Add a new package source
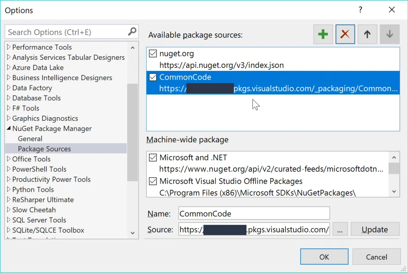The height and width of the screenshot is (273, 408). click(x=323, y=34)
